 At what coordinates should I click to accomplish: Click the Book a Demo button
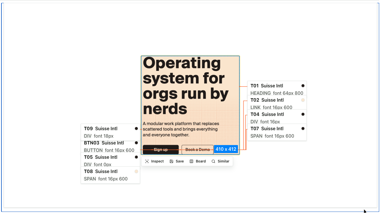click(197, 150)
